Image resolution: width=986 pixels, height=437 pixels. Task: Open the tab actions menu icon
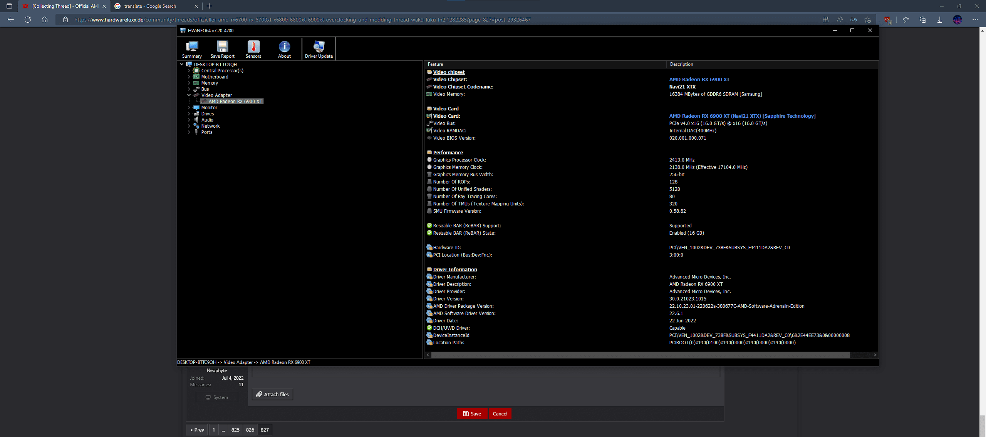tap(9, 6)
